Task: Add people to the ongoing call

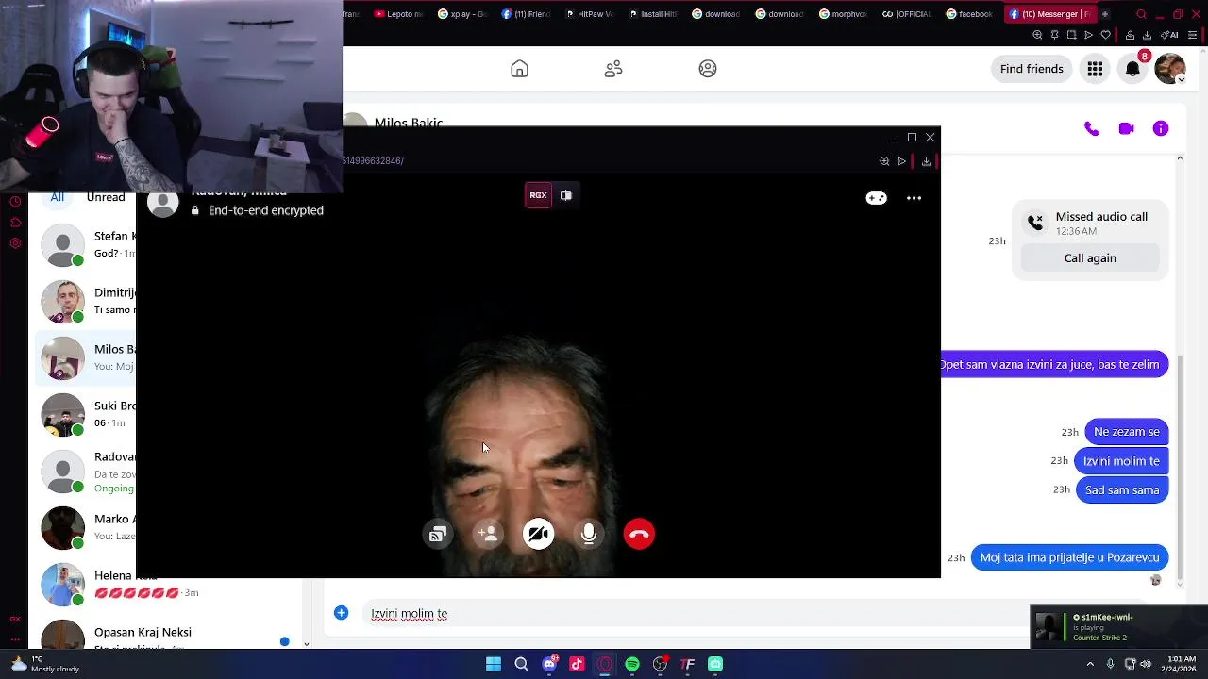Action: coord(488,535)
